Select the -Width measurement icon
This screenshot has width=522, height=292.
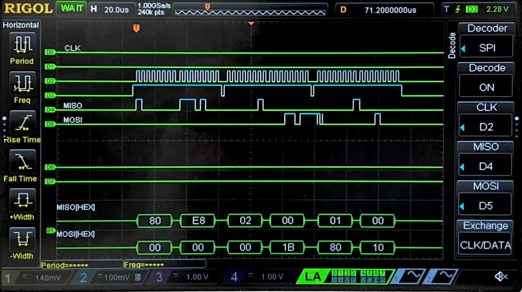(x=22, y=240)
